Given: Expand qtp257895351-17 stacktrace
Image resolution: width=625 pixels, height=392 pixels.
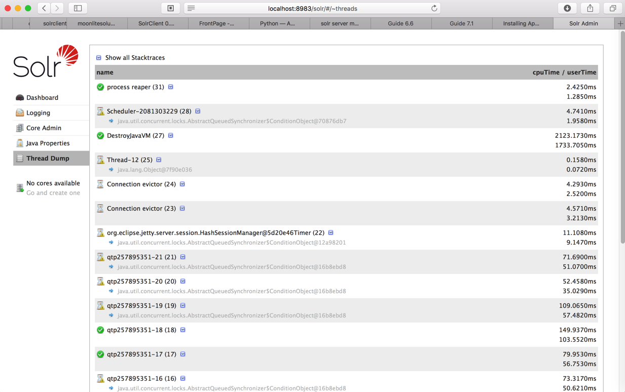Looking at the screenshot, I should tap(183, 355).
